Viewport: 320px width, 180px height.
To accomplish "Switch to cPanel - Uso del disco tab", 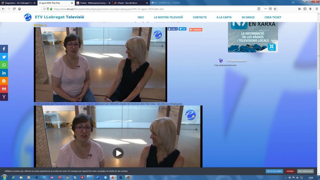I will [x=131, y=3].
